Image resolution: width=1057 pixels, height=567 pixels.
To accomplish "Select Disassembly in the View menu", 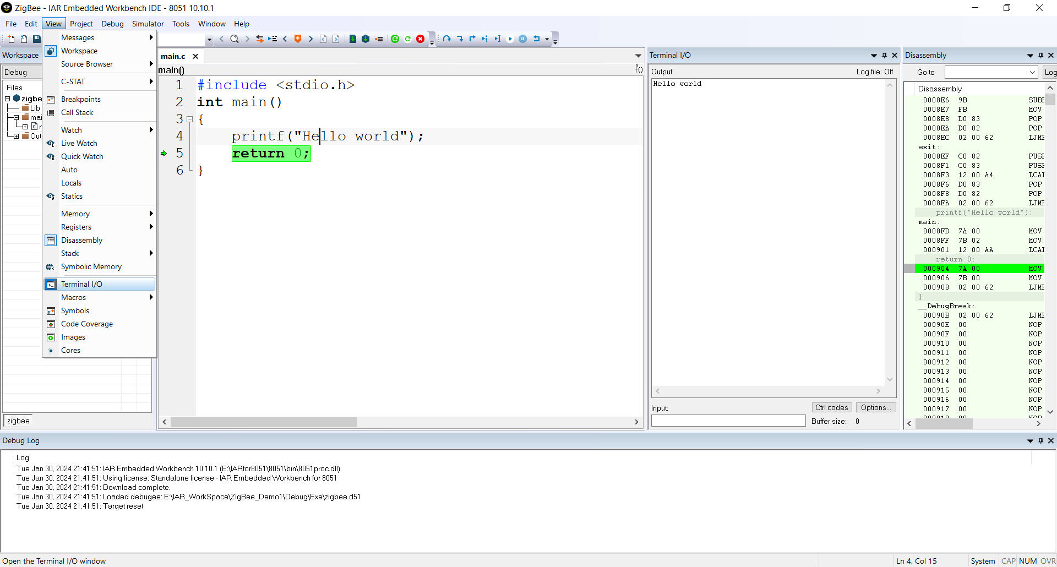I will [100, 240].
